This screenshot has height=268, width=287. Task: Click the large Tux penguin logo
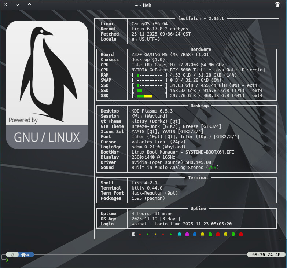point(47,70)
